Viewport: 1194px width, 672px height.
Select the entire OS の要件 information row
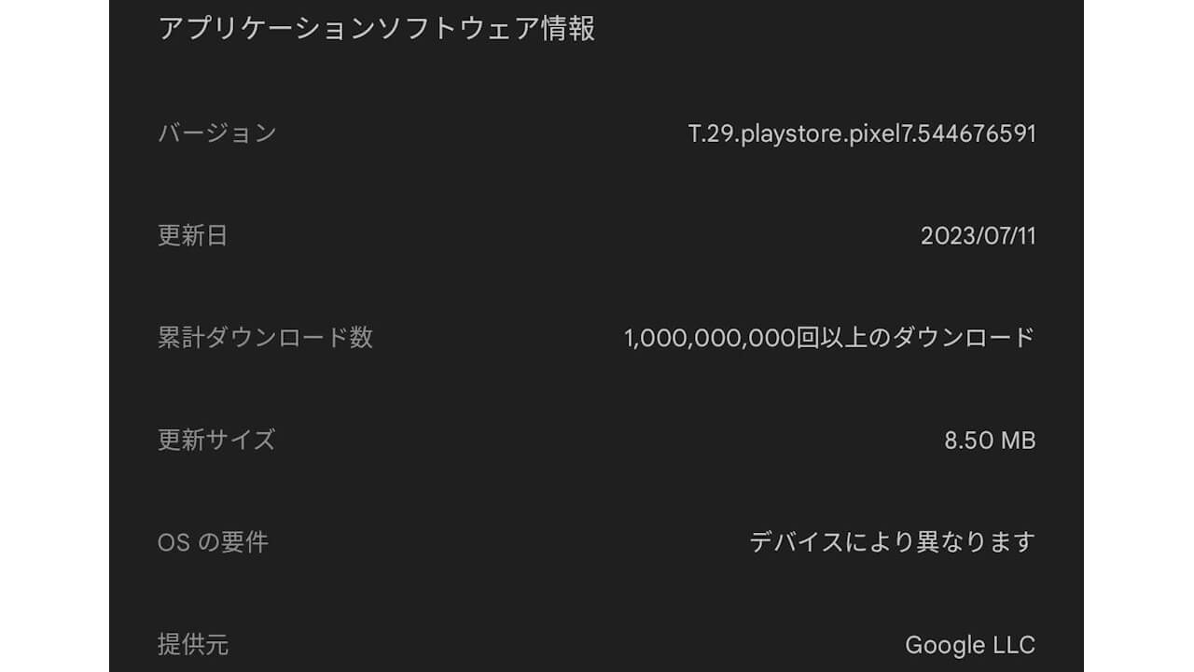point(597,542)
